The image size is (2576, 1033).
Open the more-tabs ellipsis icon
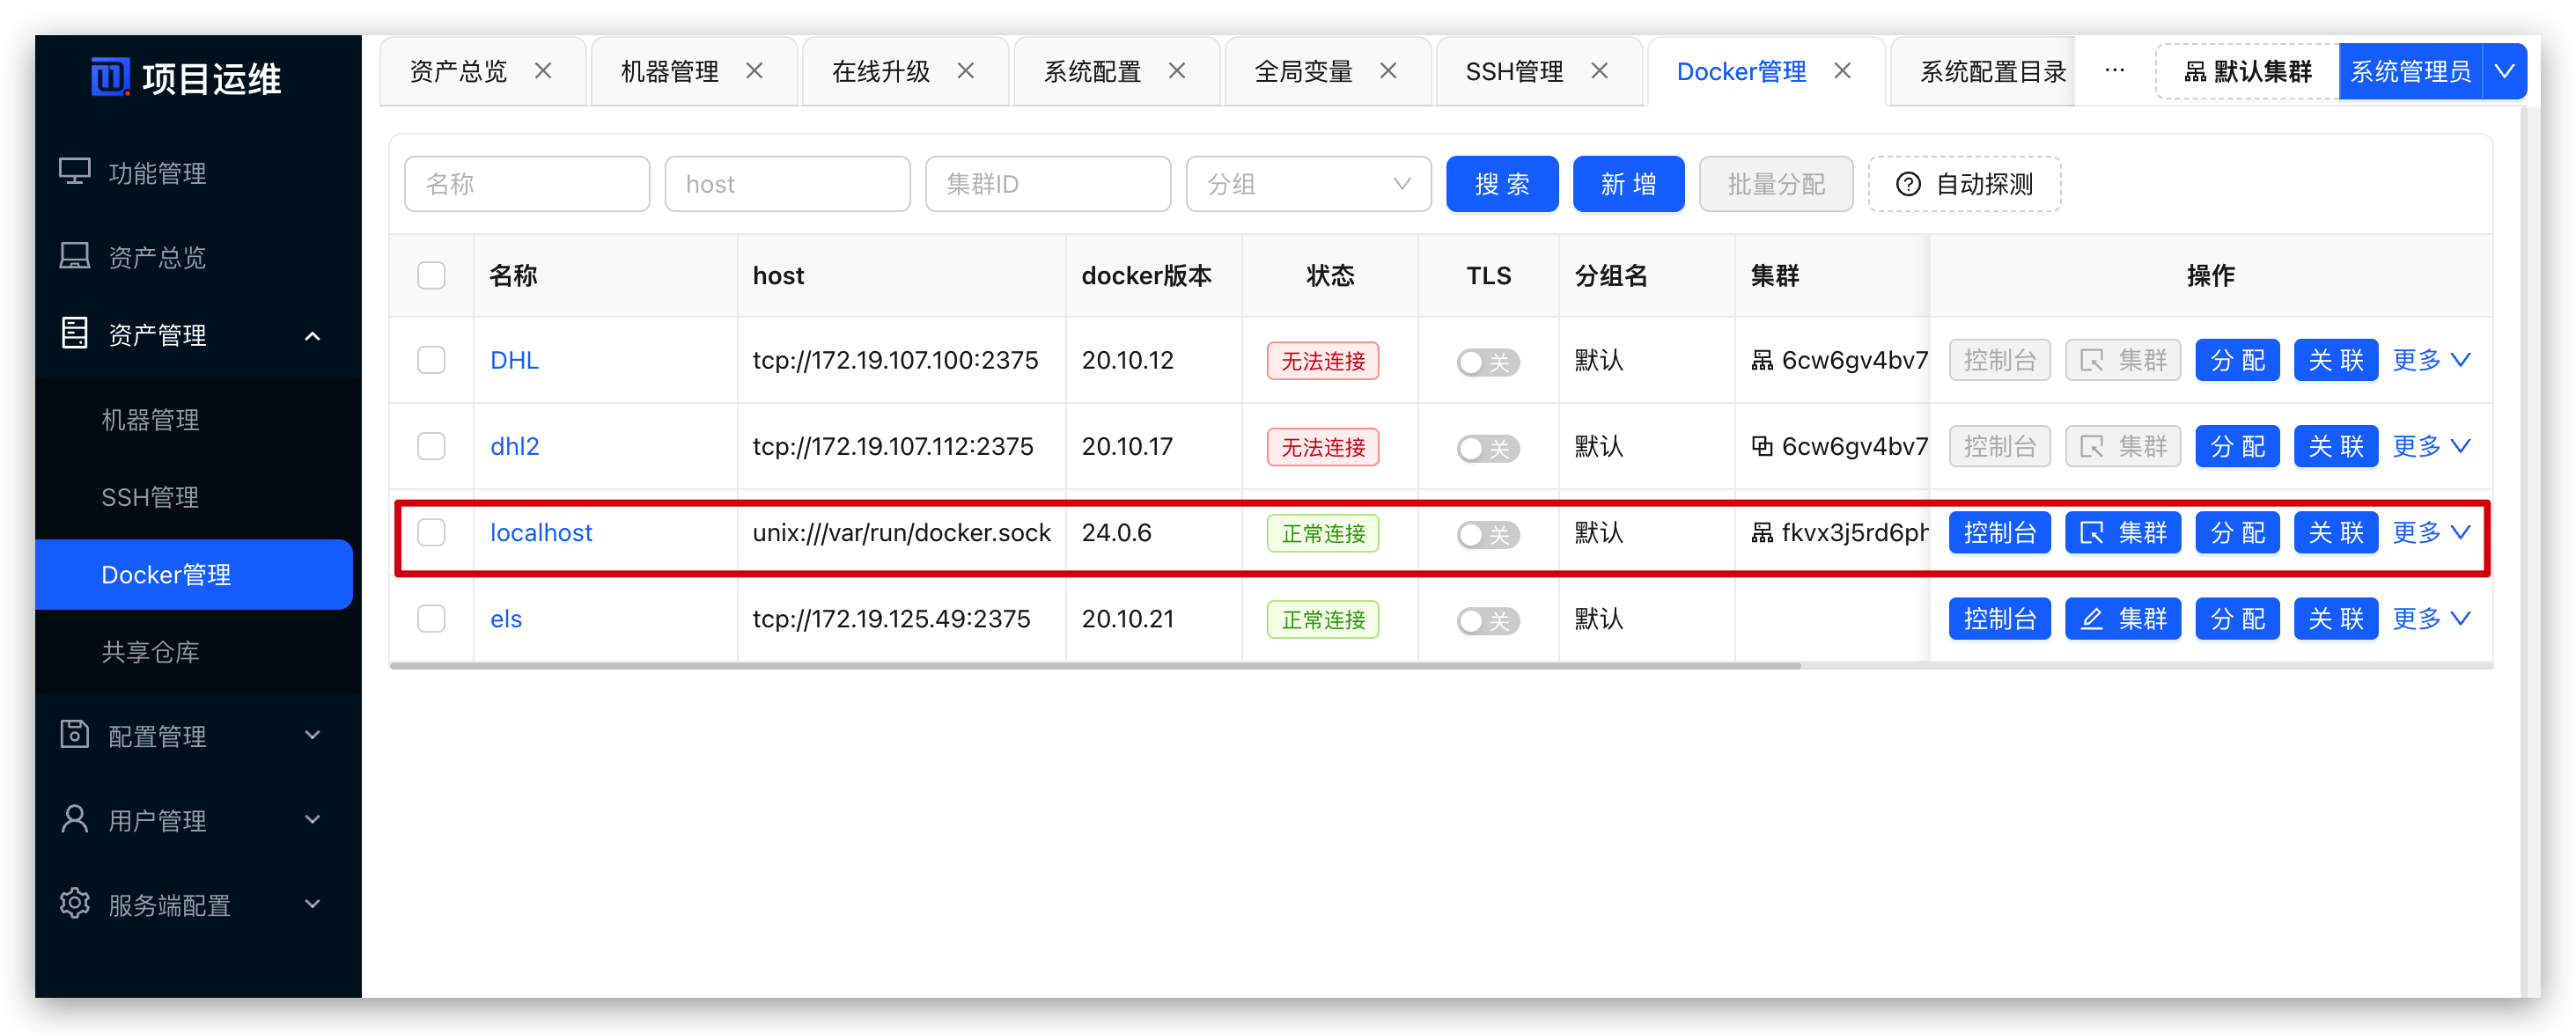pos(2114,71)
